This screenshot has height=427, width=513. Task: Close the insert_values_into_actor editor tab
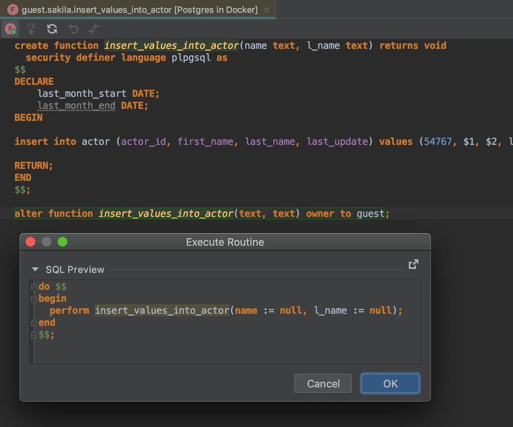[267, 10]
